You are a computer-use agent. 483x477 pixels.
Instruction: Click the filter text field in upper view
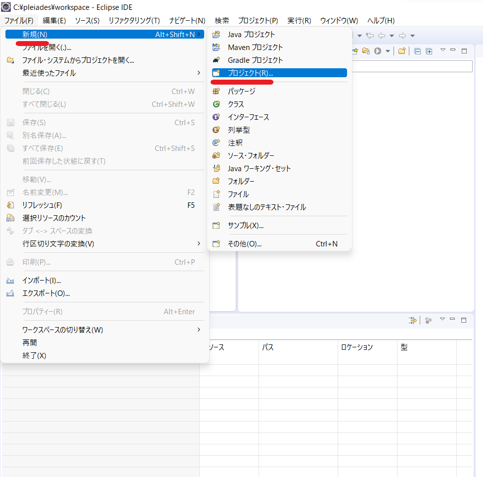pyautogui.click(x=412, y=66)
